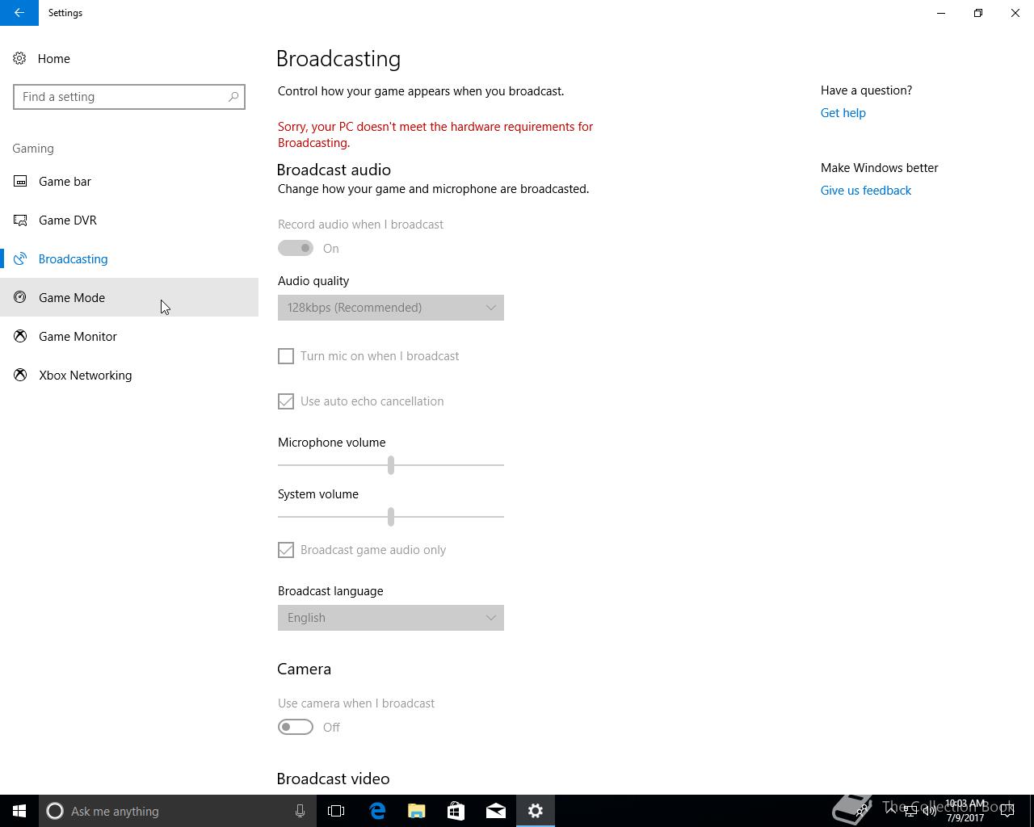Screen dimensions: 1034x827
Task: Click the Find a setting search box
Action: [129, 97]
